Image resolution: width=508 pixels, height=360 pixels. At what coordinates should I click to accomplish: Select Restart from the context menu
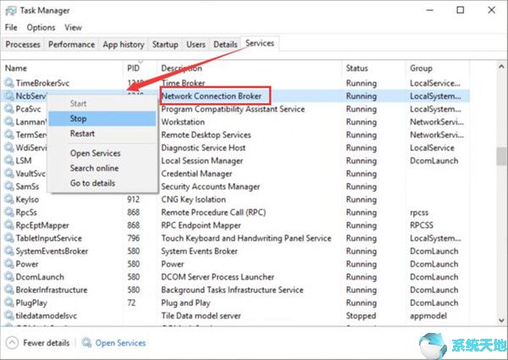coord(82,134)
